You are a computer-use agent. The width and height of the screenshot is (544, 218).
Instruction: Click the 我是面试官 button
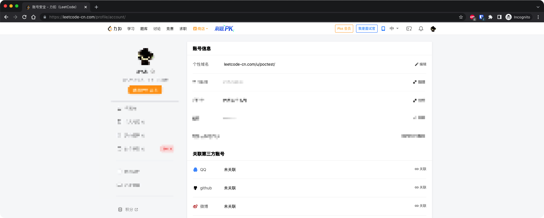(x=367, y=29)
